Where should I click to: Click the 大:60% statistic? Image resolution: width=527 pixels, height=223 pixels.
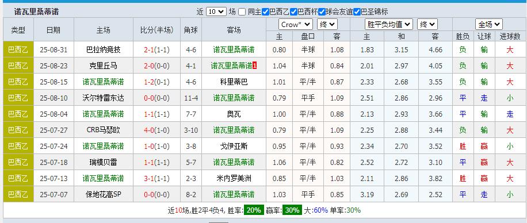pyautogui.click(x=316, y=210)
